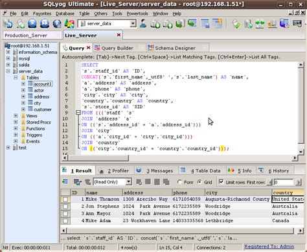Open a new query editor from toolbar

coord(21,23)
